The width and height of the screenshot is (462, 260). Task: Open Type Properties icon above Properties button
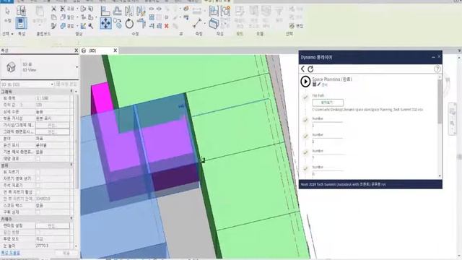pos(21,11)
